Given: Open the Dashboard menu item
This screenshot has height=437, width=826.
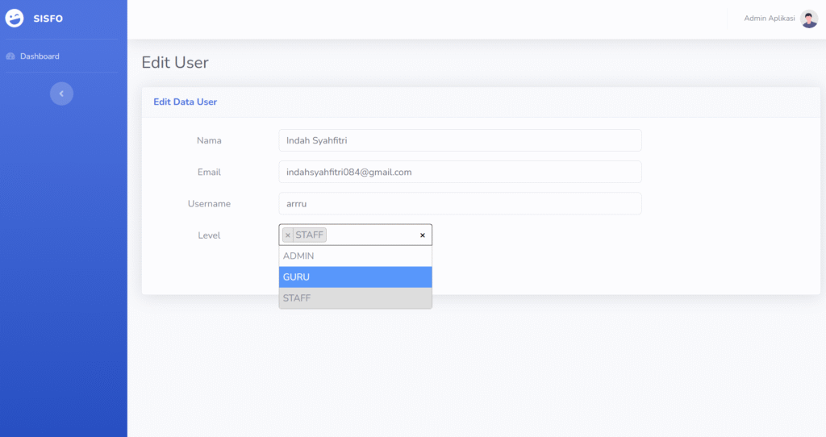Looking at the screenshot, I should pos(40,56).
